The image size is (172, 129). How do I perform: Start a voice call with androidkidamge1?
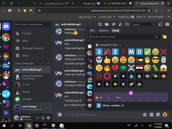100,24
